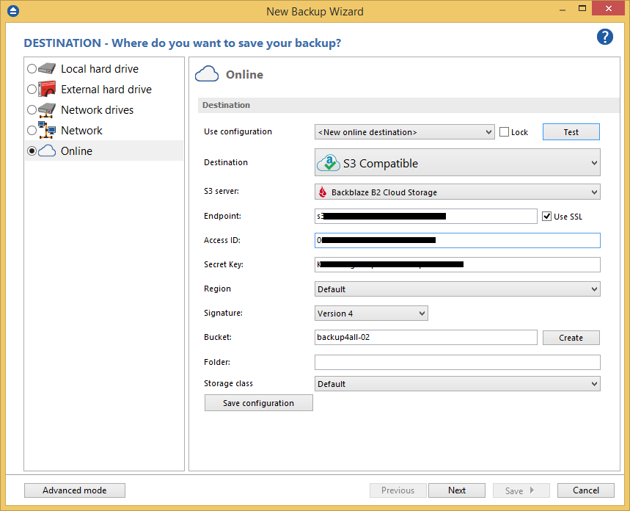This screenshot has width=630, height=511.
Task: Expand the Storage class dropdown
Action: point(457,384)
